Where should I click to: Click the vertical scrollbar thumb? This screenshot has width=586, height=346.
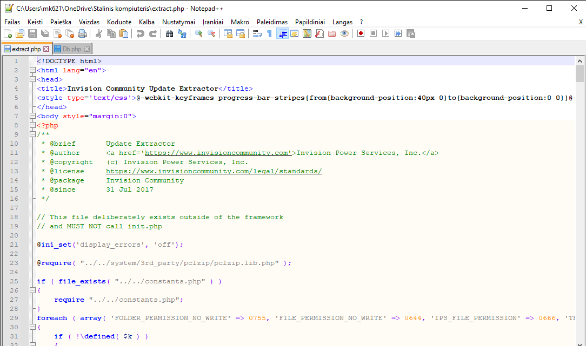pos(580,73)
